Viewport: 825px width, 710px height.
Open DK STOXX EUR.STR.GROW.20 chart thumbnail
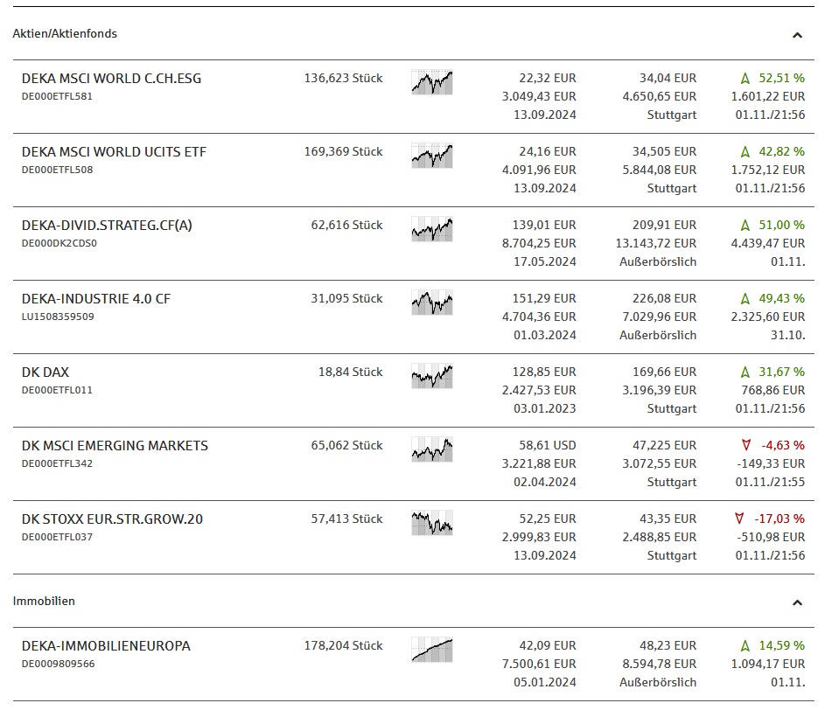(x=431, y=523)
